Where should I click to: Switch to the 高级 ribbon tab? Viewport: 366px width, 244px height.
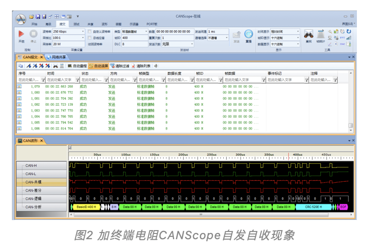click(48, 24)
